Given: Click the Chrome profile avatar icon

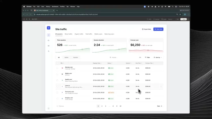Looking at the screenshot, I should coord(185,15).
